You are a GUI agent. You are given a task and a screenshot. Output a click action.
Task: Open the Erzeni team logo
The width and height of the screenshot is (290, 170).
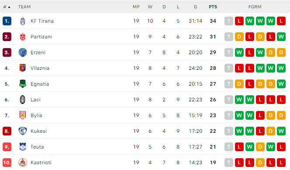tap(23, 52)
